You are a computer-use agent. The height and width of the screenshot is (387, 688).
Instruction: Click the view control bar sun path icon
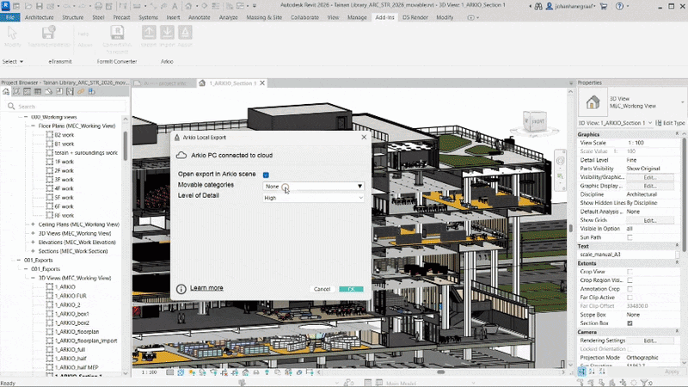click(192, 372)
